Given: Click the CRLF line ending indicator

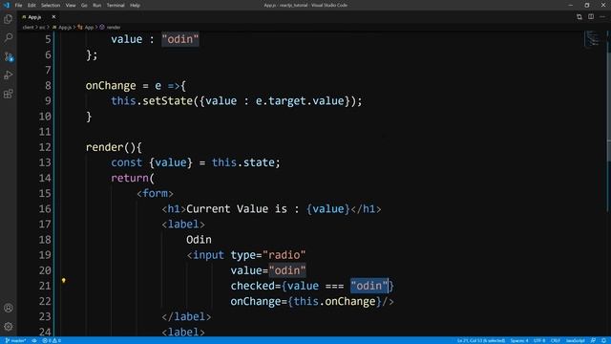Looking at the screenshot, I should click(x=556, y=340).
